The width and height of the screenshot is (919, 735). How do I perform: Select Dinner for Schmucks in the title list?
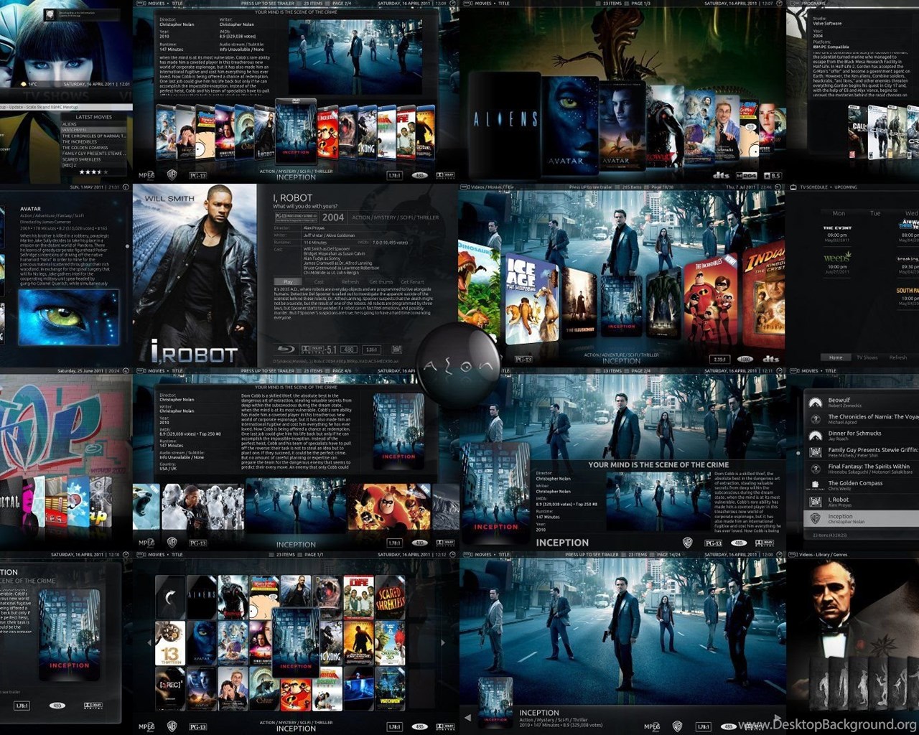point(862,435)
